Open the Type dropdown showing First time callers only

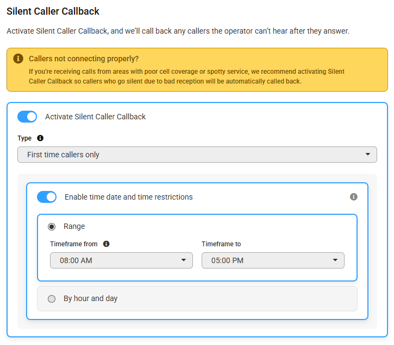tap(197, 155)
